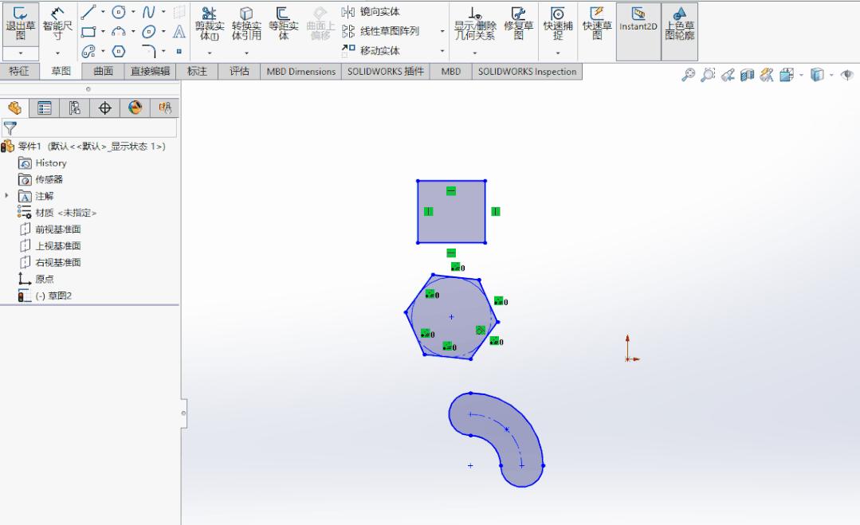Toggle Instant2D mode
The image size is (860, 525).
point(638,28)
